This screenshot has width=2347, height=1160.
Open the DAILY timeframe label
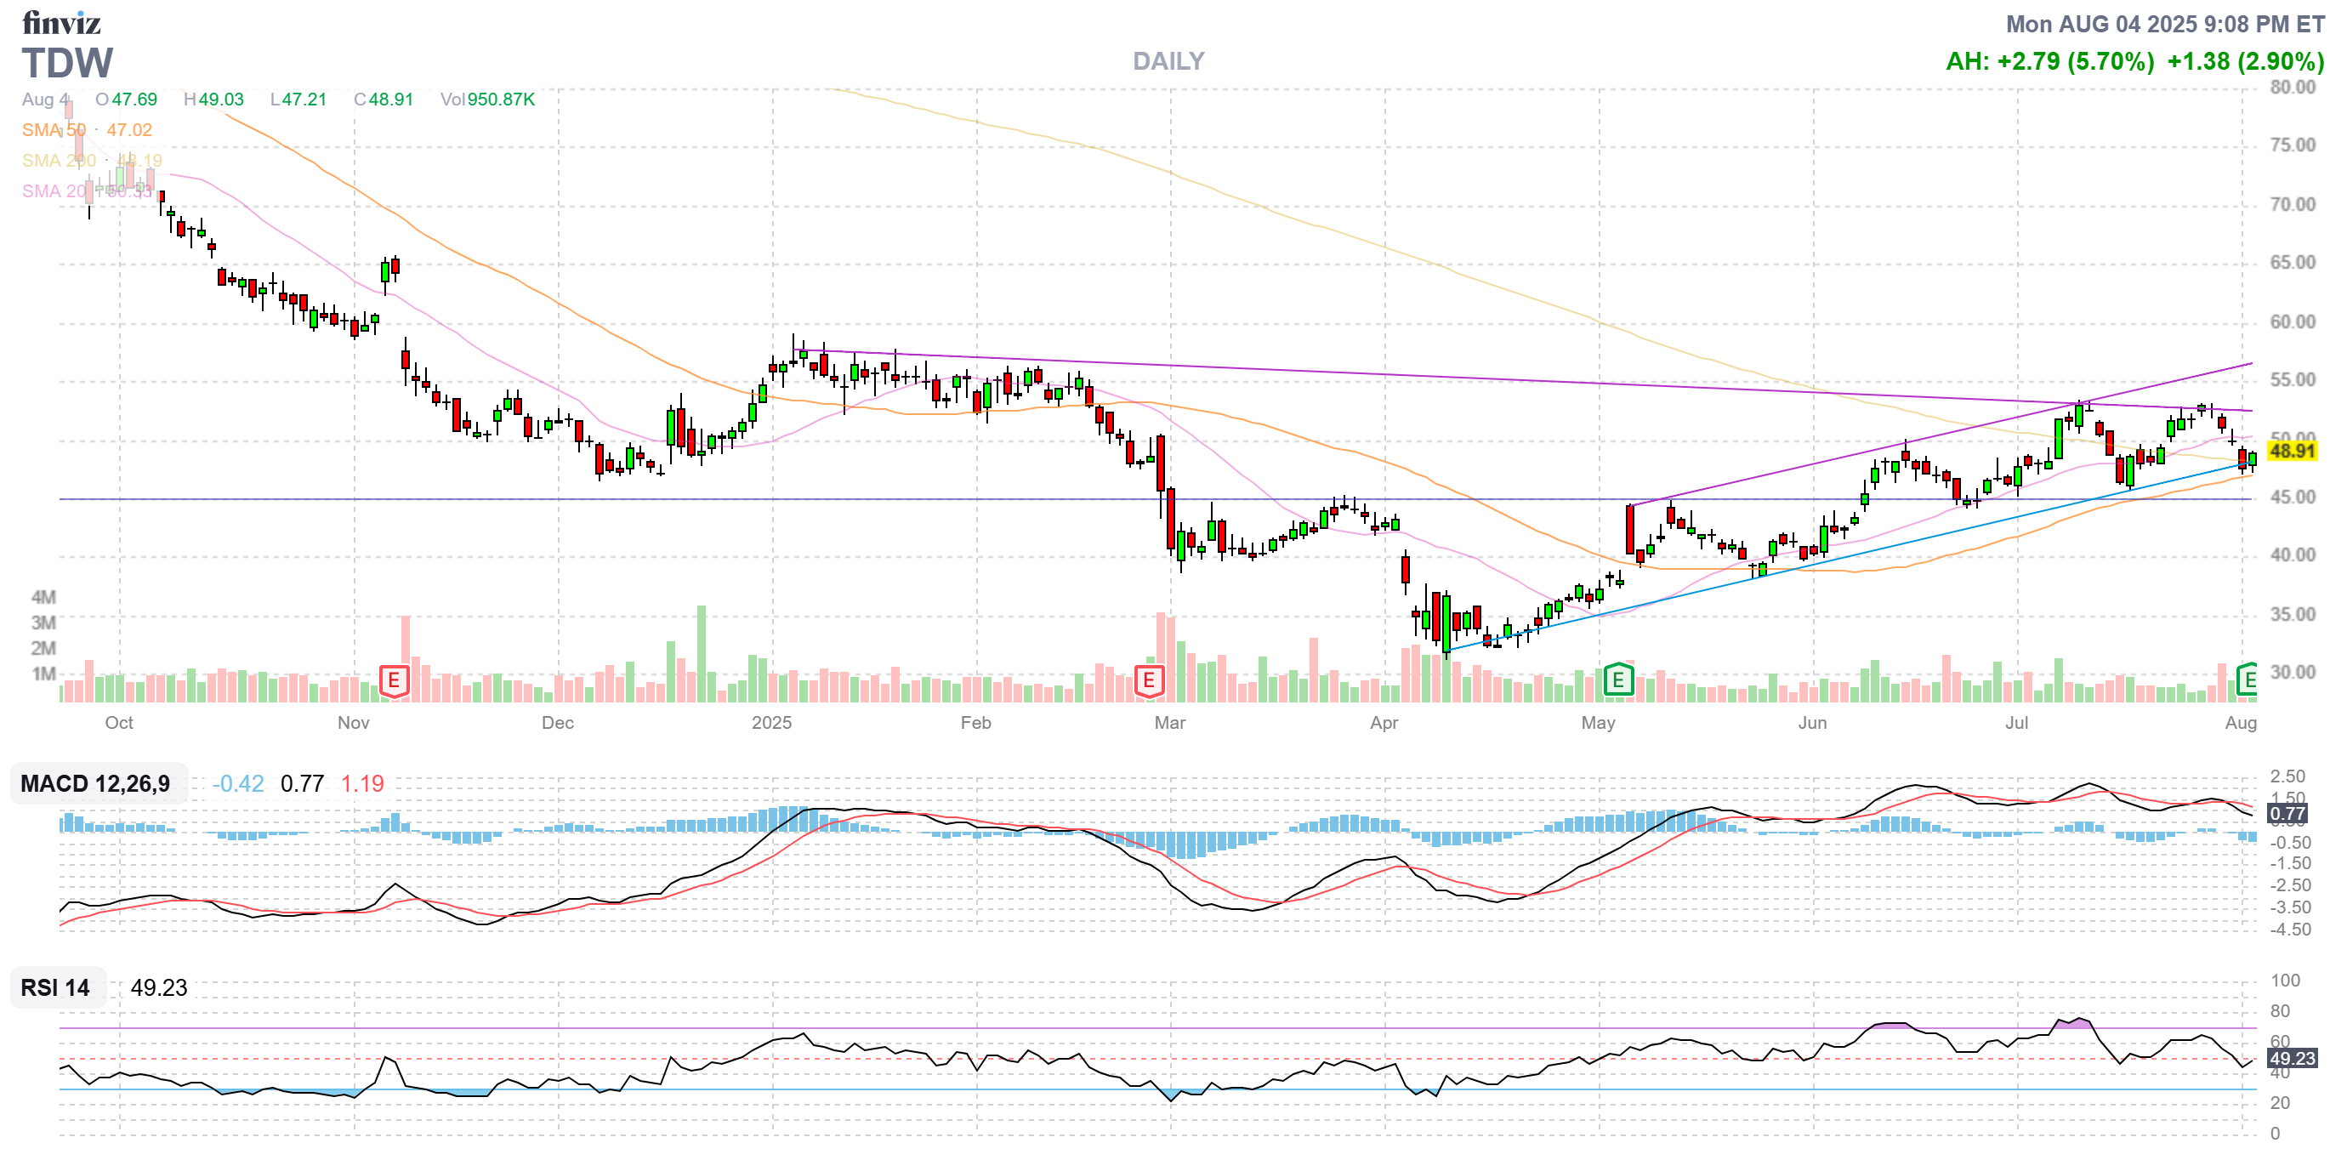pos(1168,61)
